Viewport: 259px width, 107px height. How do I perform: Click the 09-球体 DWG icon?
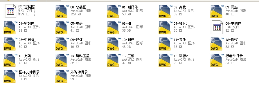(62, 44)
